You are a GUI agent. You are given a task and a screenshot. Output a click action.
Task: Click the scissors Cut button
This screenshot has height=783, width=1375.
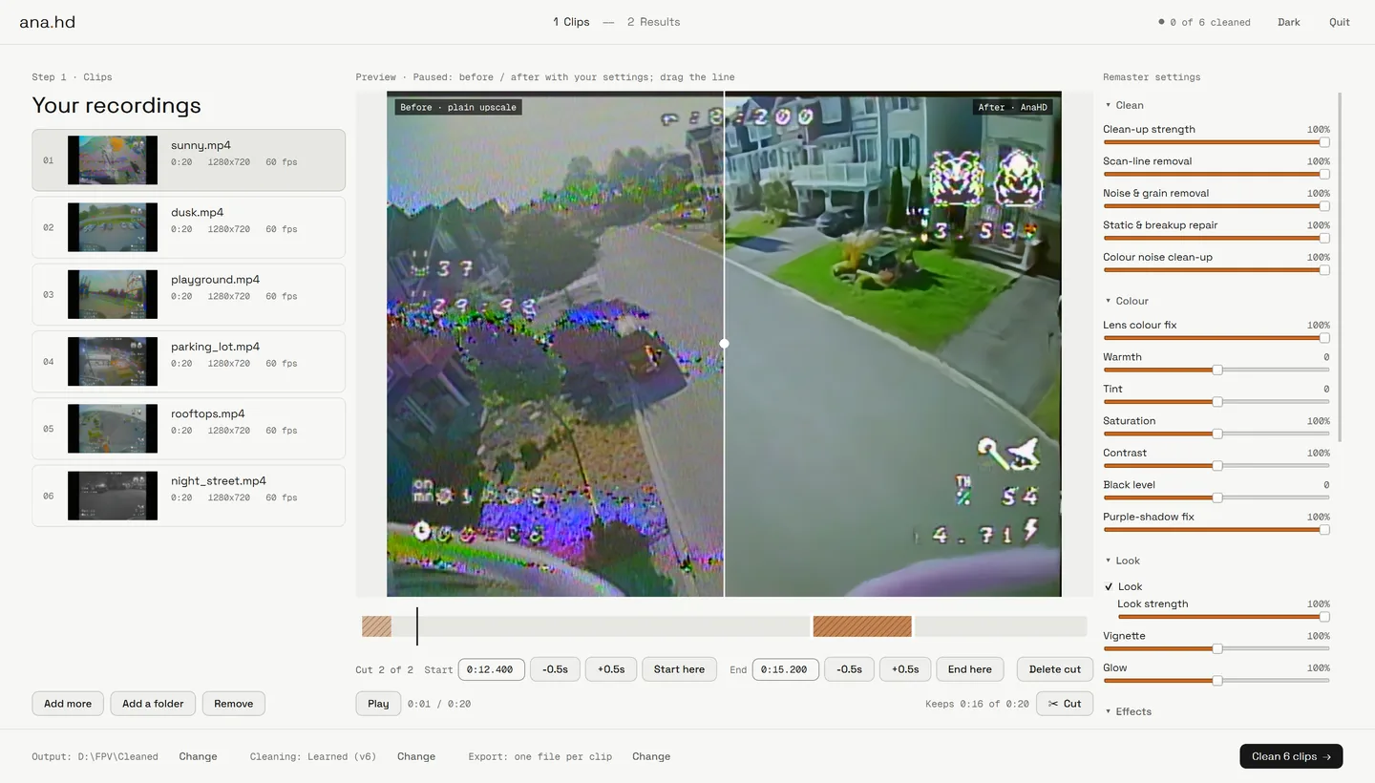pos(1064,704)
